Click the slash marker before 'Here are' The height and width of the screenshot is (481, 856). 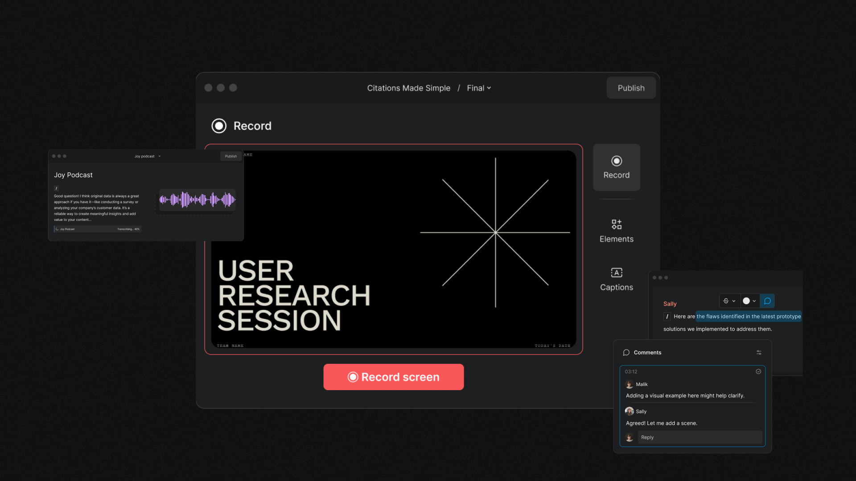pos(667,317)
